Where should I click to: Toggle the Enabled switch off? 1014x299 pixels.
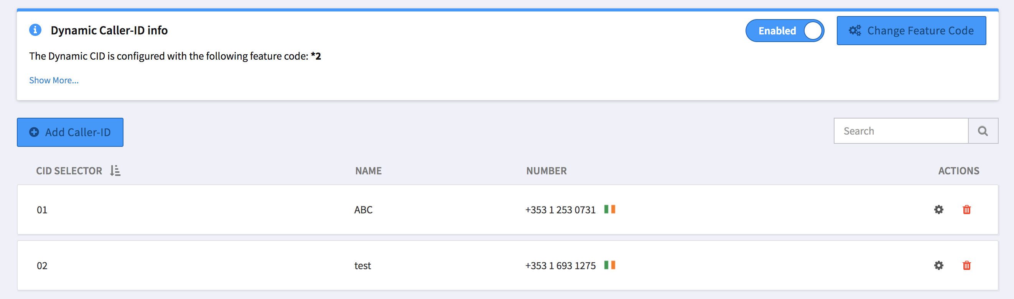point(785,31)
